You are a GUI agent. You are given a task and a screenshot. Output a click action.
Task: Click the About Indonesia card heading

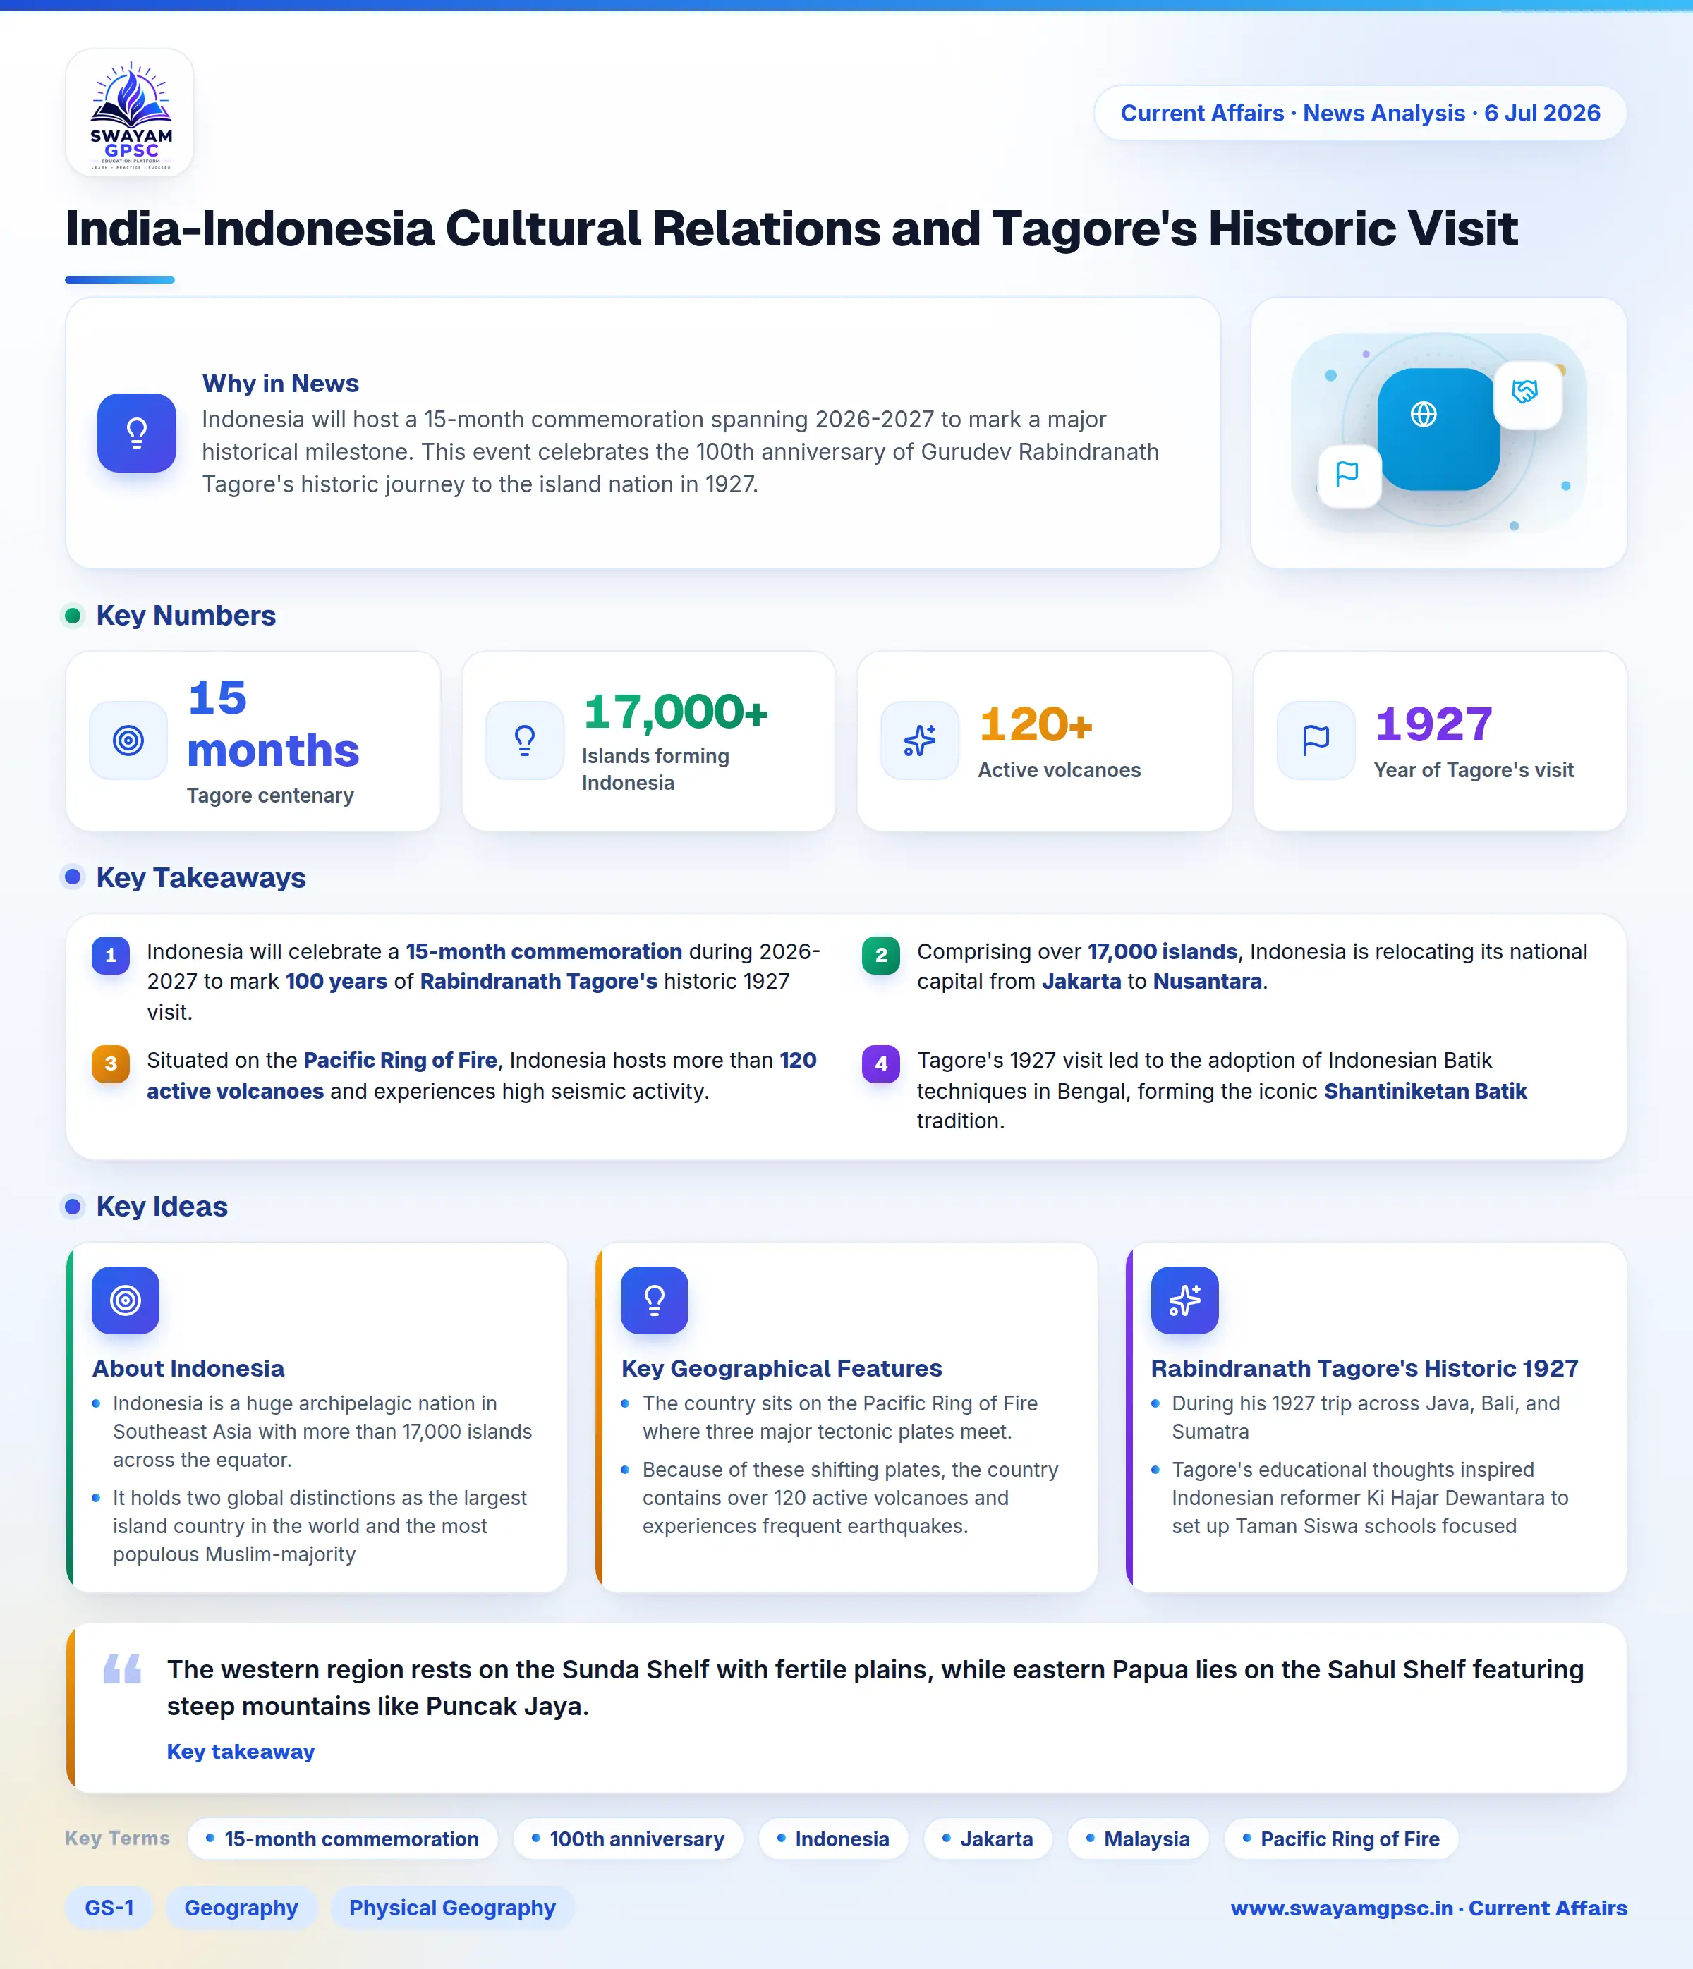[188, 1368]
